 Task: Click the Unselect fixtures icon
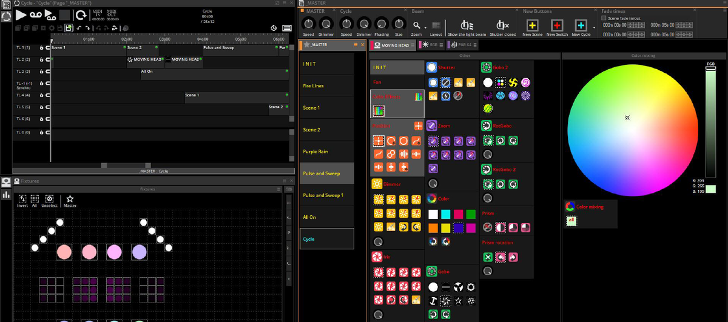[x=50, y=199]
